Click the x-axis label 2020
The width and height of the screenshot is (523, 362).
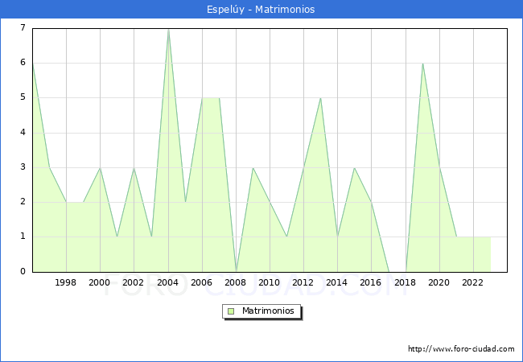click(x=439, y=282)
